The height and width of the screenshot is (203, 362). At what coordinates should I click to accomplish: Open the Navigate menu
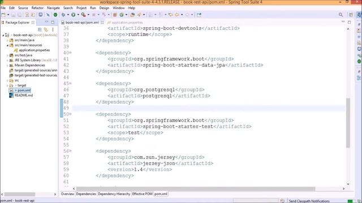click(x=53, y=8)
